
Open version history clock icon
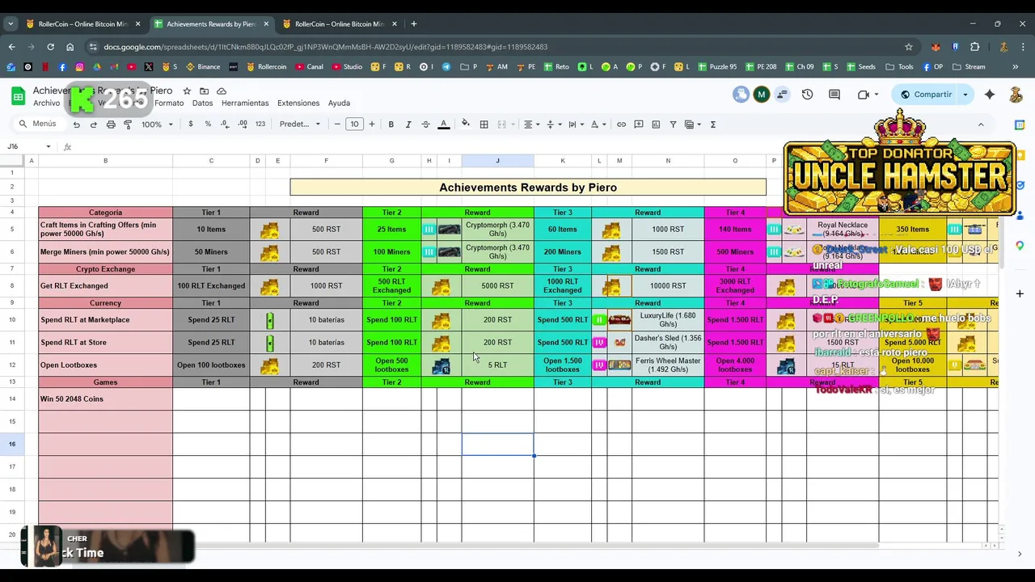807,95
